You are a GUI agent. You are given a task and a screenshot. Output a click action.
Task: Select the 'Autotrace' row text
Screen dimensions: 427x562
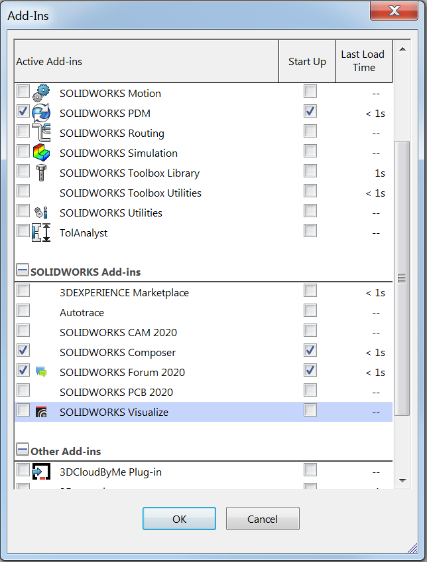pyautogui.click(x=82, y=313)
